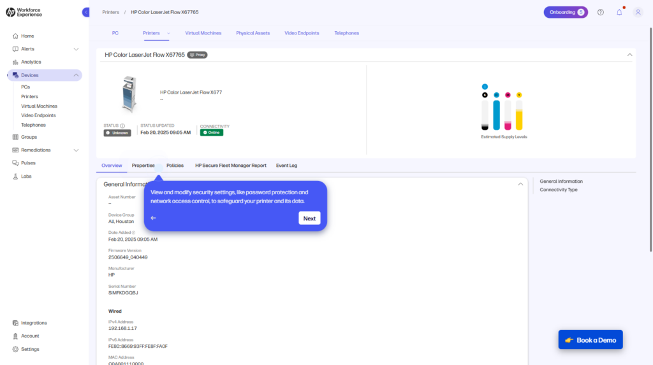The height and width of the screenshot is (365, 653).
Task: Click the Status info icon
Action: [x=122, y=126]
